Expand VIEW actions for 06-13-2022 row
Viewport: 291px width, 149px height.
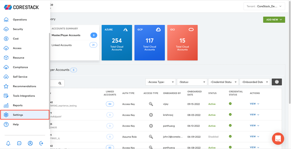[x=254, y=126]
